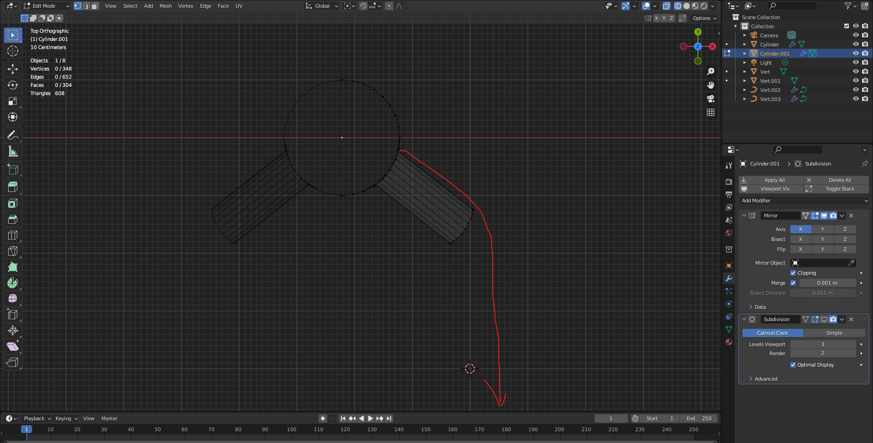Select the Inset Faces tool
This screenshot has width=873, height=443.
tap(13, 203)
